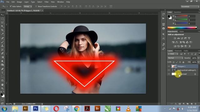This screenshot has width=200, height=112.
Task: Open the Actions panel play icon
Action: pyautogui.click(x=163, y=18)
